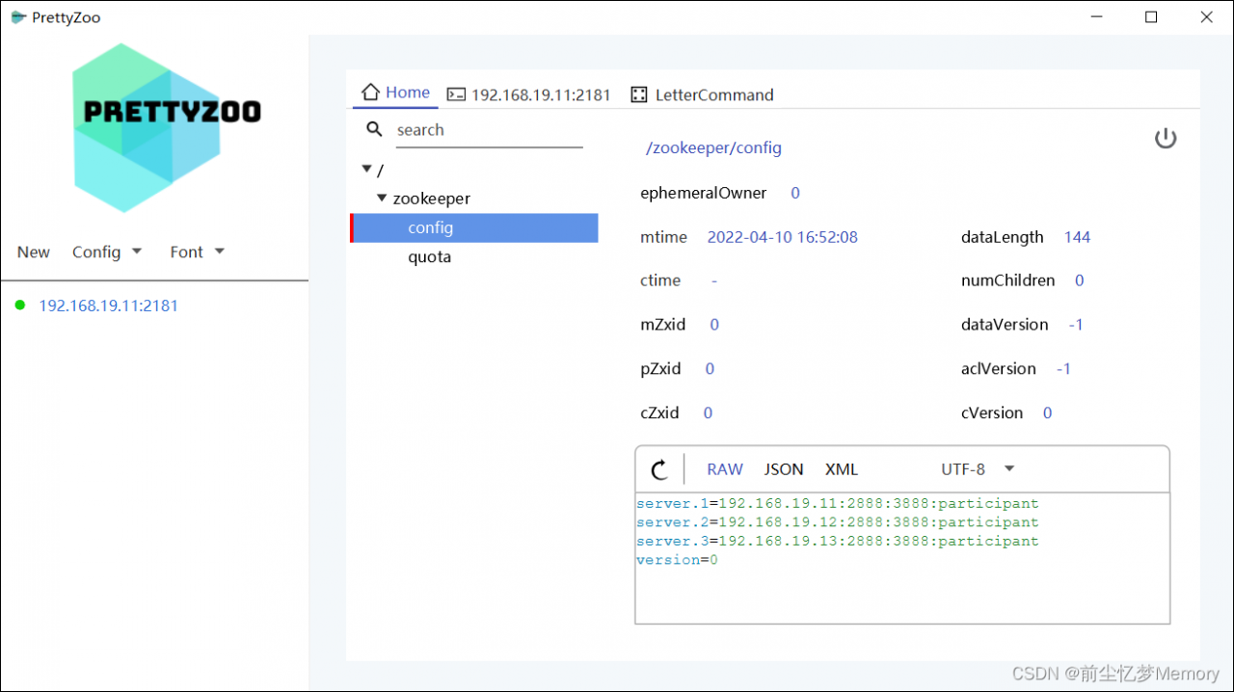Click the refresh data icon
Viewport: 1234px width, 692px height.
659,469
